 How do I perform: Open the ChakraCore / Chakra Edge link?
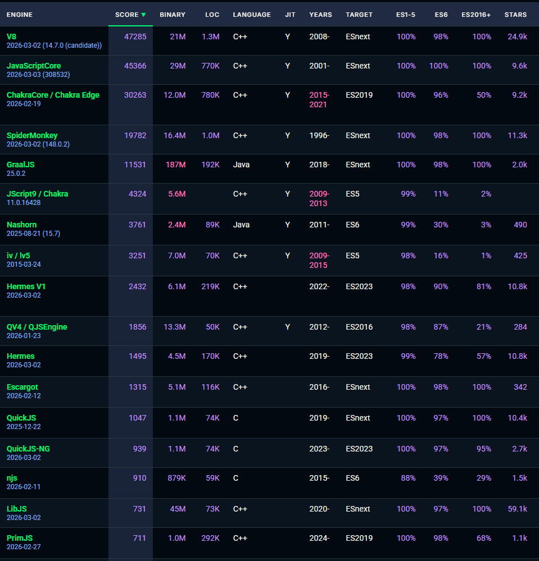(x=53, y=95)
